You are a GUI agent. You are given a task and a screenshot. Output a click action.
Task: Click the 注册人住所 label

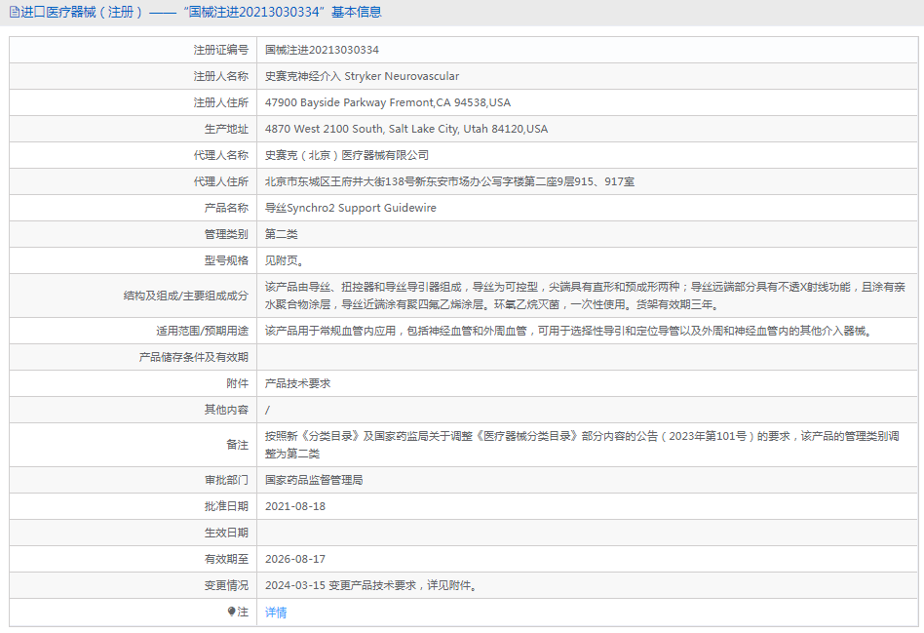tap(221, 102)
